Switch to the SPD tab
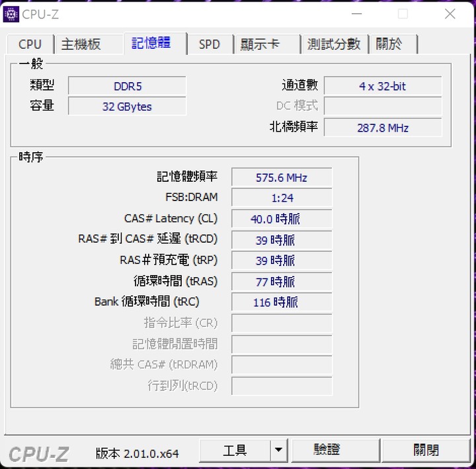Screen dimensions: 476x469 209,44
